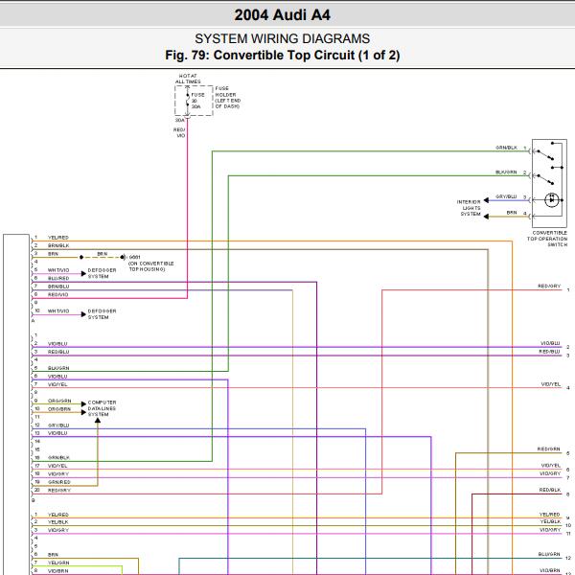Select RED/BLK label at right edge pin 8

pyautogui.click(x=550, y=490)
